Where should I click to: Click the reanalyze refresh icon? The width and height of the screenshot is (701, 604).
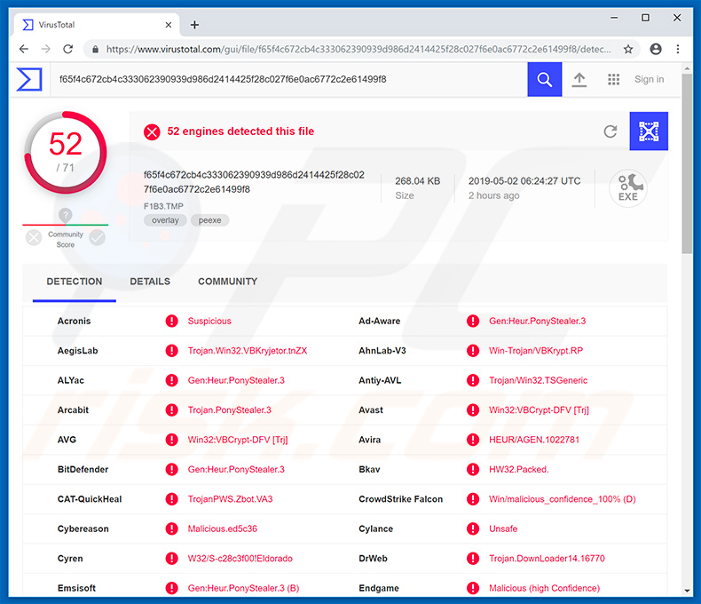(x=610, y=131)
